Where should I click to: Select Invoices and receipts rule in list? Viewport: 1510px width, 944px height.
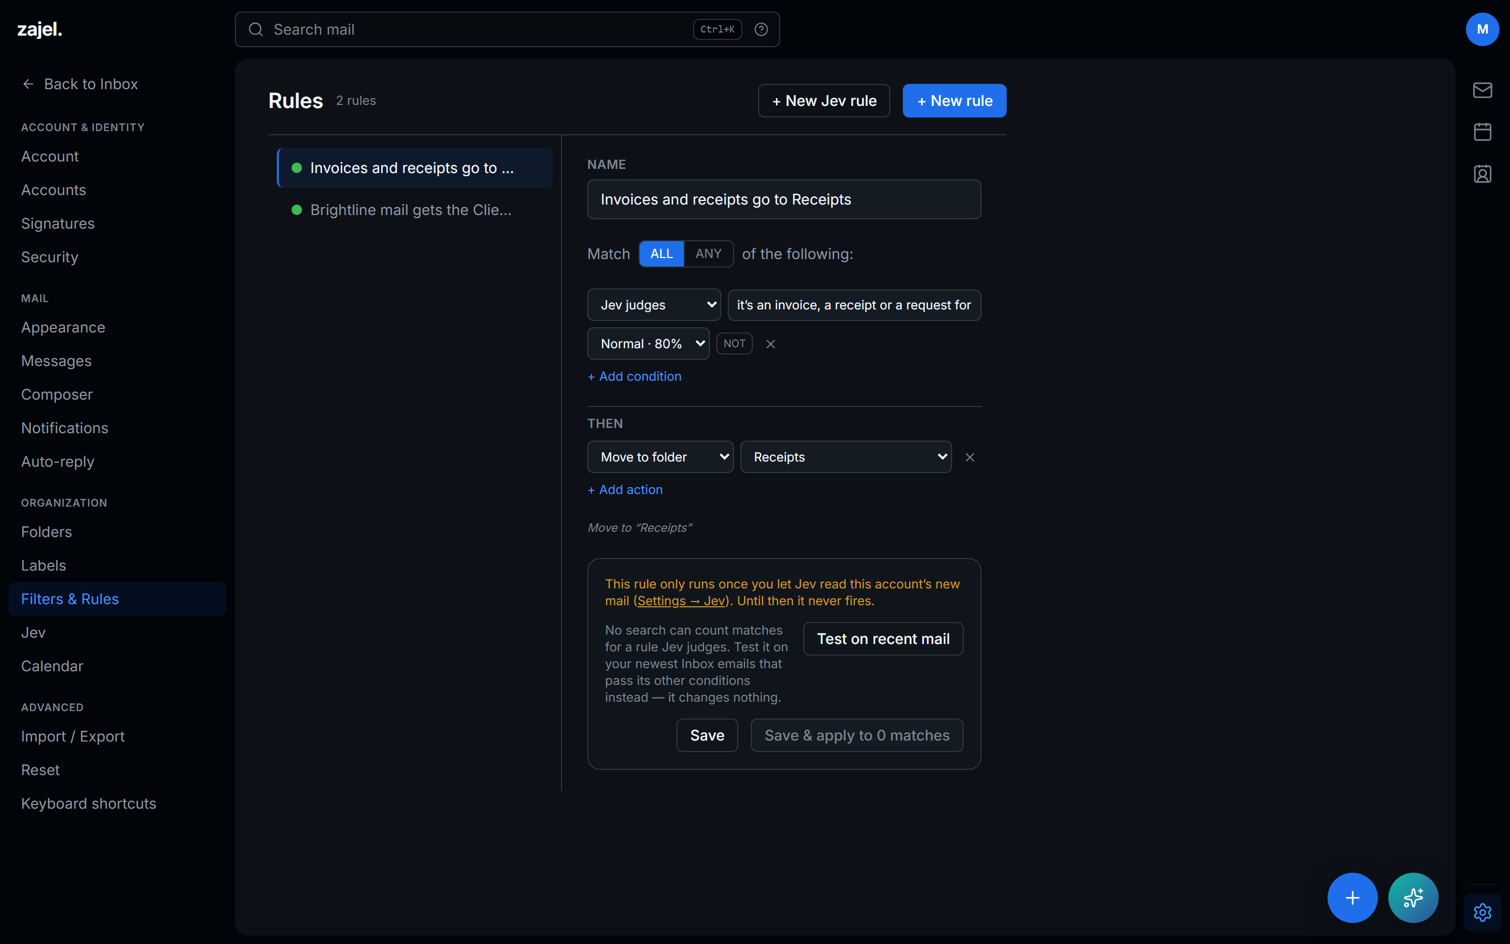click(x=415, y=168)
